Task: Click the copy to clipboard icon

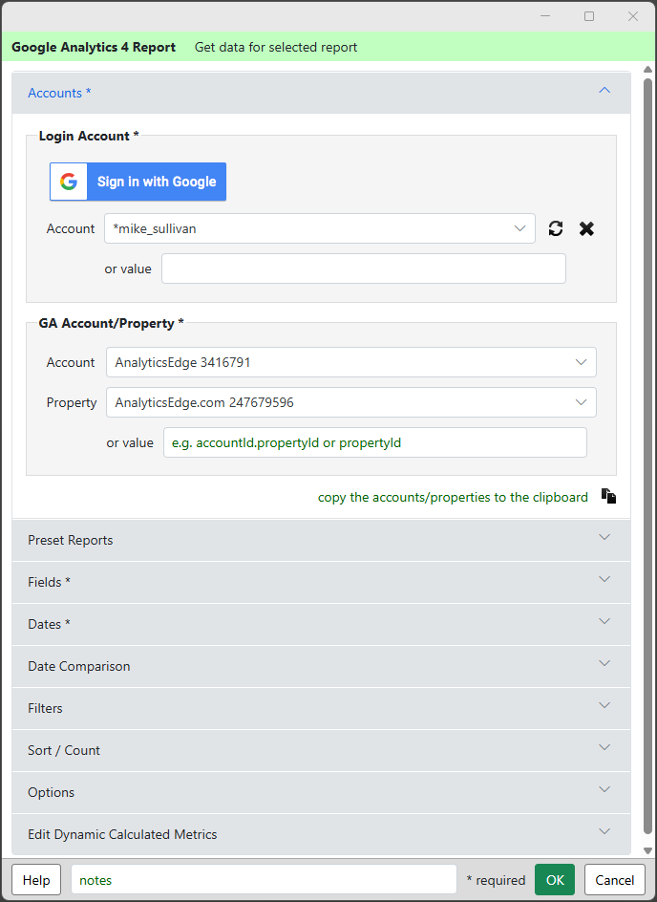Action: (x=609, y=496)
